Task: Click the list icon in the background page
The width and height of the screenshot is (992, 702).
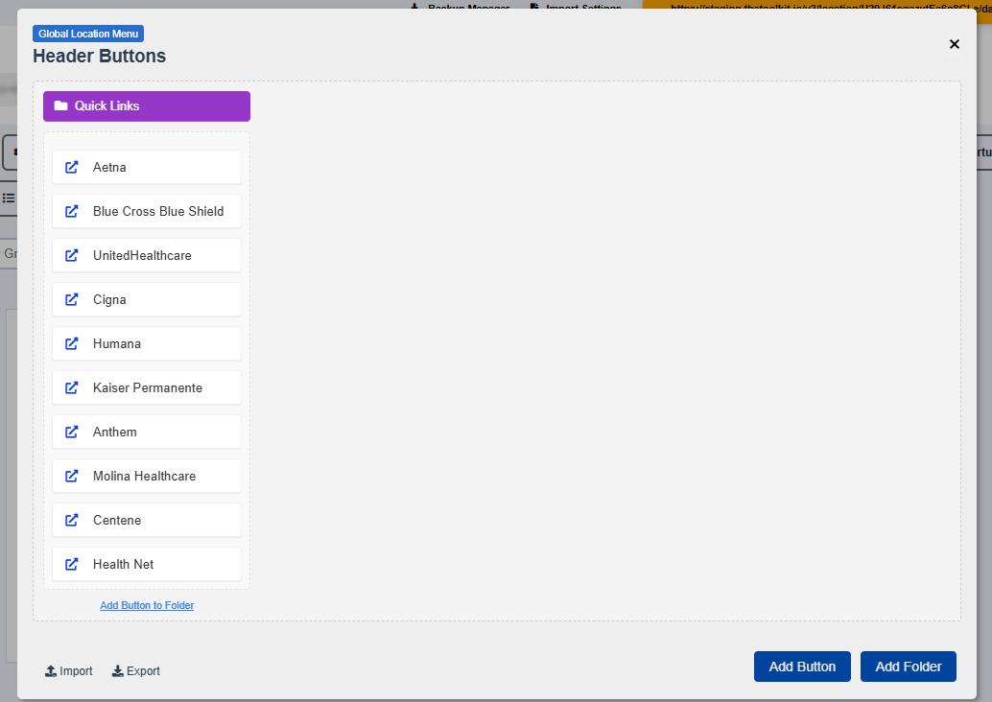Action: [9, 198]
